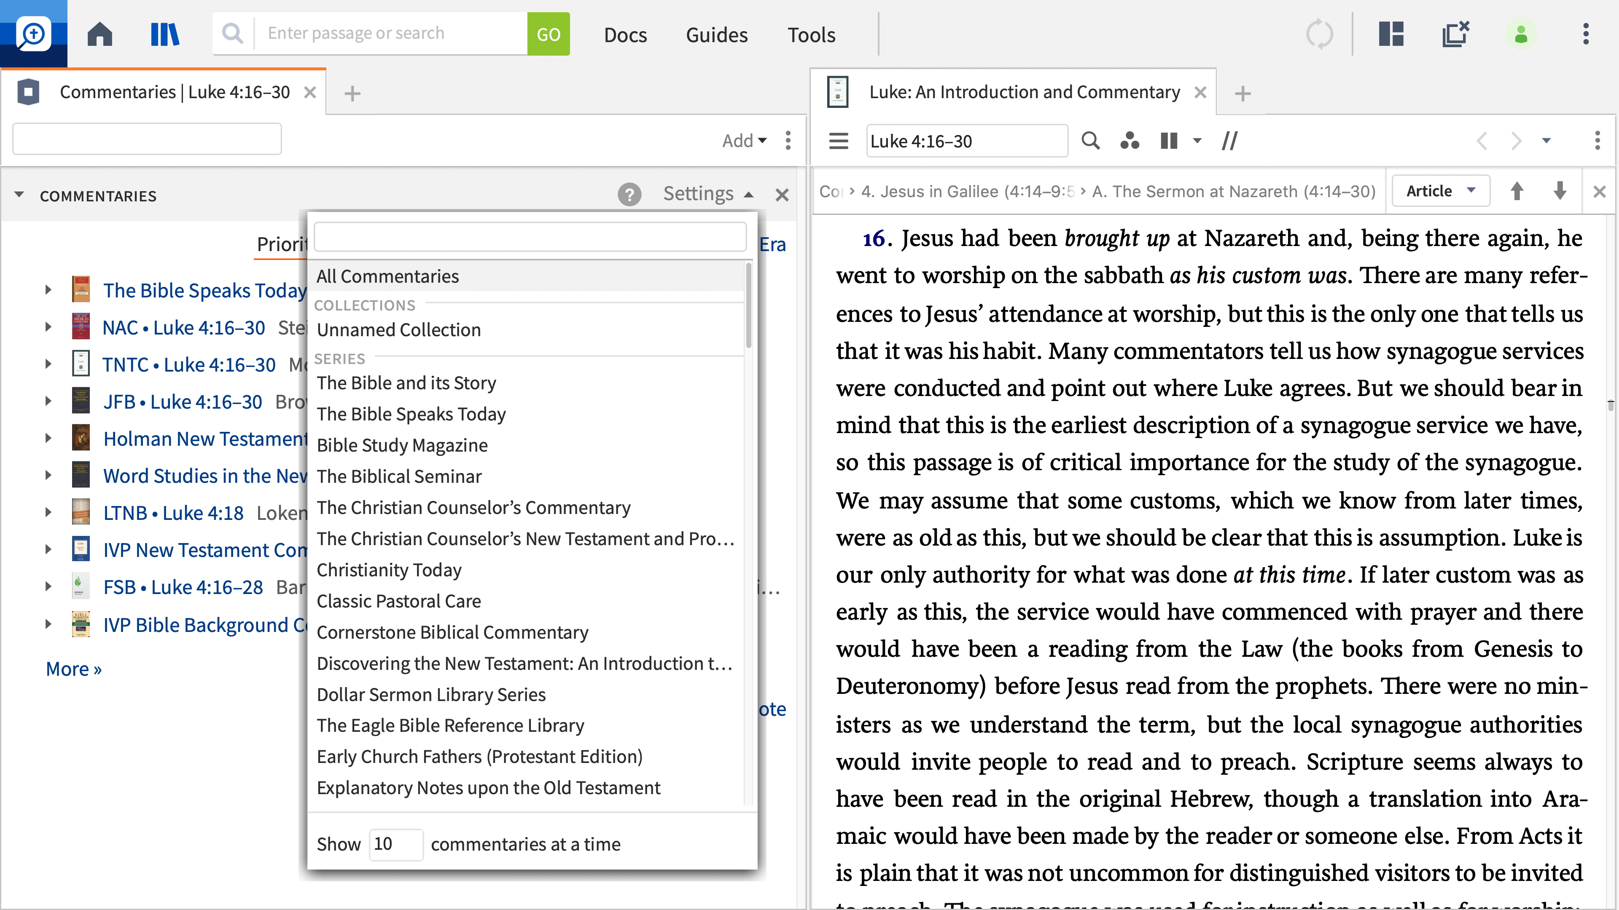Go back in resource history

pyautogui.click(x=1482, y=141)
